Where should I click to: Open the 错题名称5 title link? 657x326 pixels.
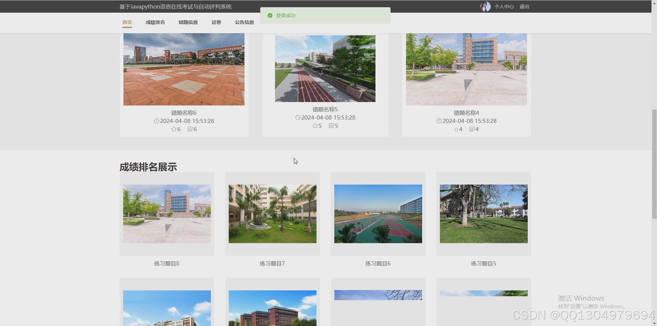[x=325, y=109]
